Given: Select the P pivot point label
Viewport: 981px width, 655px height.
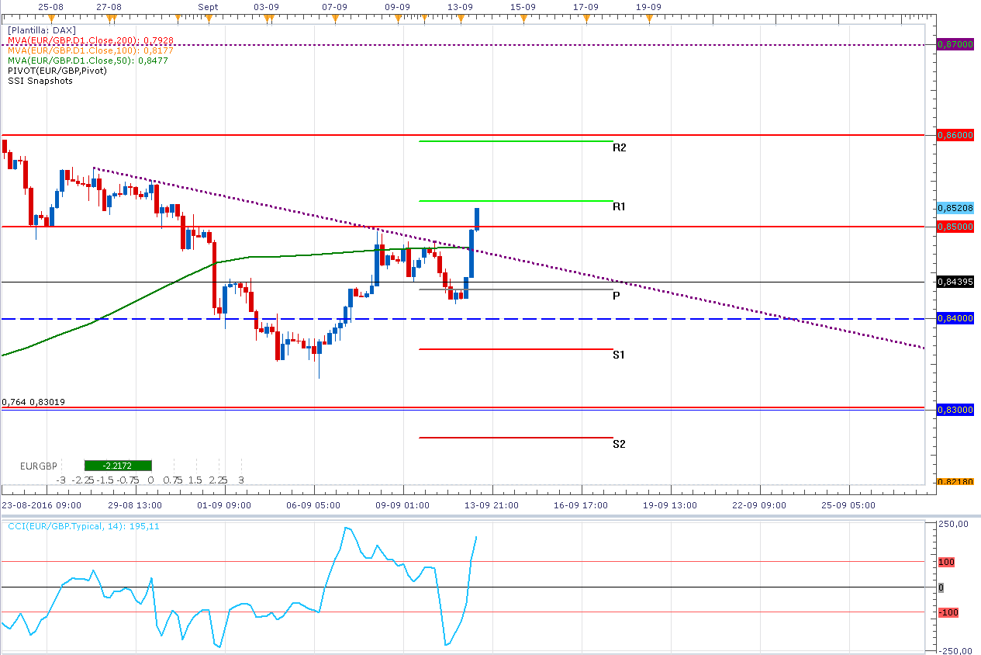Looking at the screenshot, I should pyautogui.click(x=617, y=296).
